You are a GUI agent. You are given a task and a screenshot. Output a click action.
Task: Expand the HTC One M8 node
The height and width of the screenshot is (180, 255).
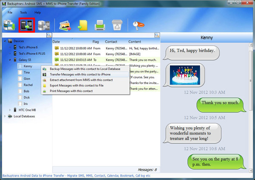point(10,110)
